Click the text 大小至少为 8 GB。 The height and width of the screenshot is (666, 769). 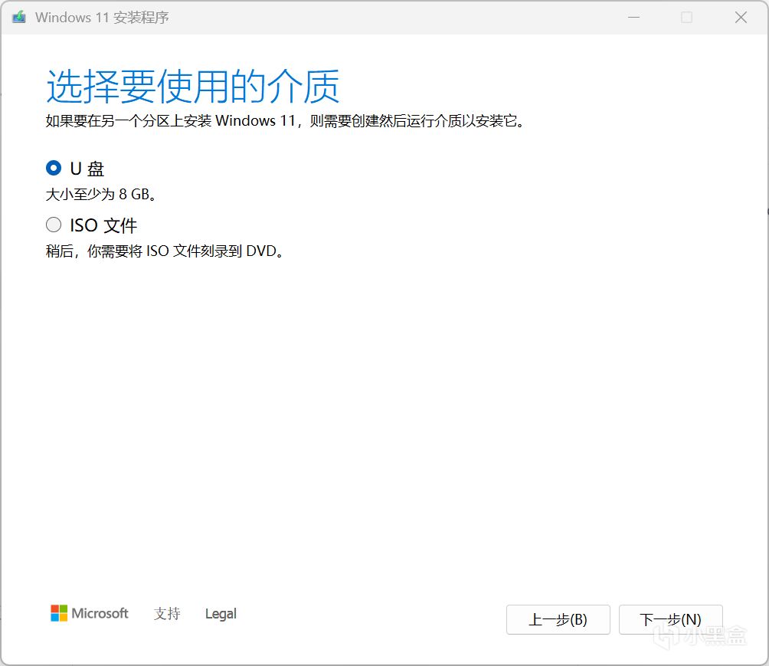pos(101,195)
